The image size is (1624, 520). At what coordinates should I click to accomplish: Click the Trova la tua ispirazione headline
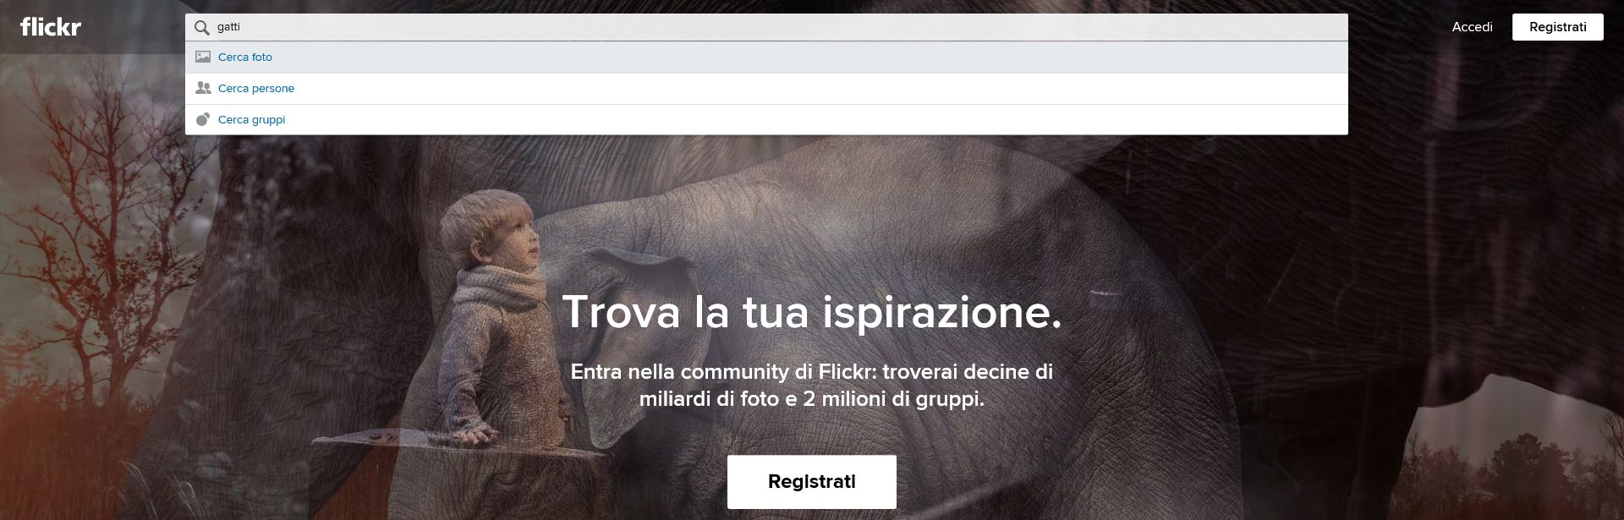coord(811,312)
